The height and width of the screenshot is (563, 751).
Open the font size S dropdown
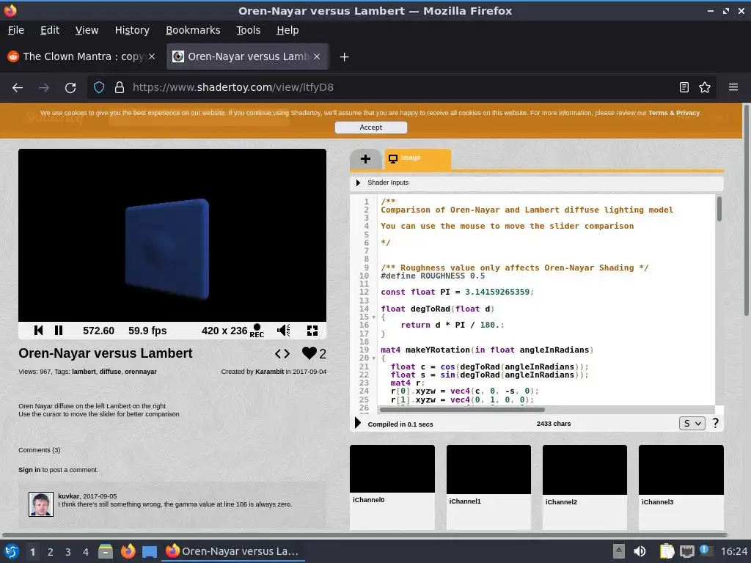[x=692, y=423]
